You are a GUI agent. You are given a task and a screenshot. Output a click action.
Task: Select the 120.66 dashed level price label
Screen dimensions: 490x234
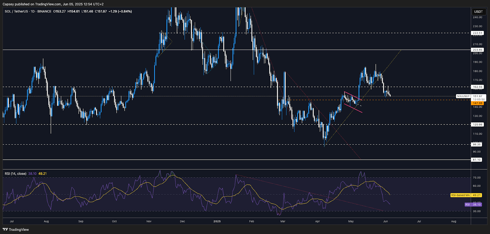point(477,124)
